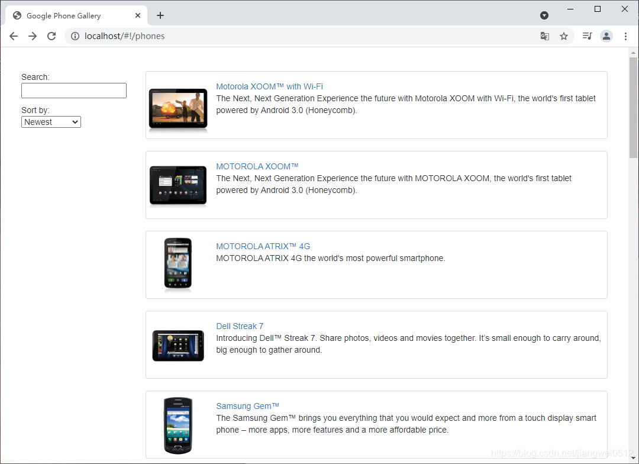Click the ATRIX 4G 'most powerful smartphone' text
This screenshot has width=639, height=464.
331,258
